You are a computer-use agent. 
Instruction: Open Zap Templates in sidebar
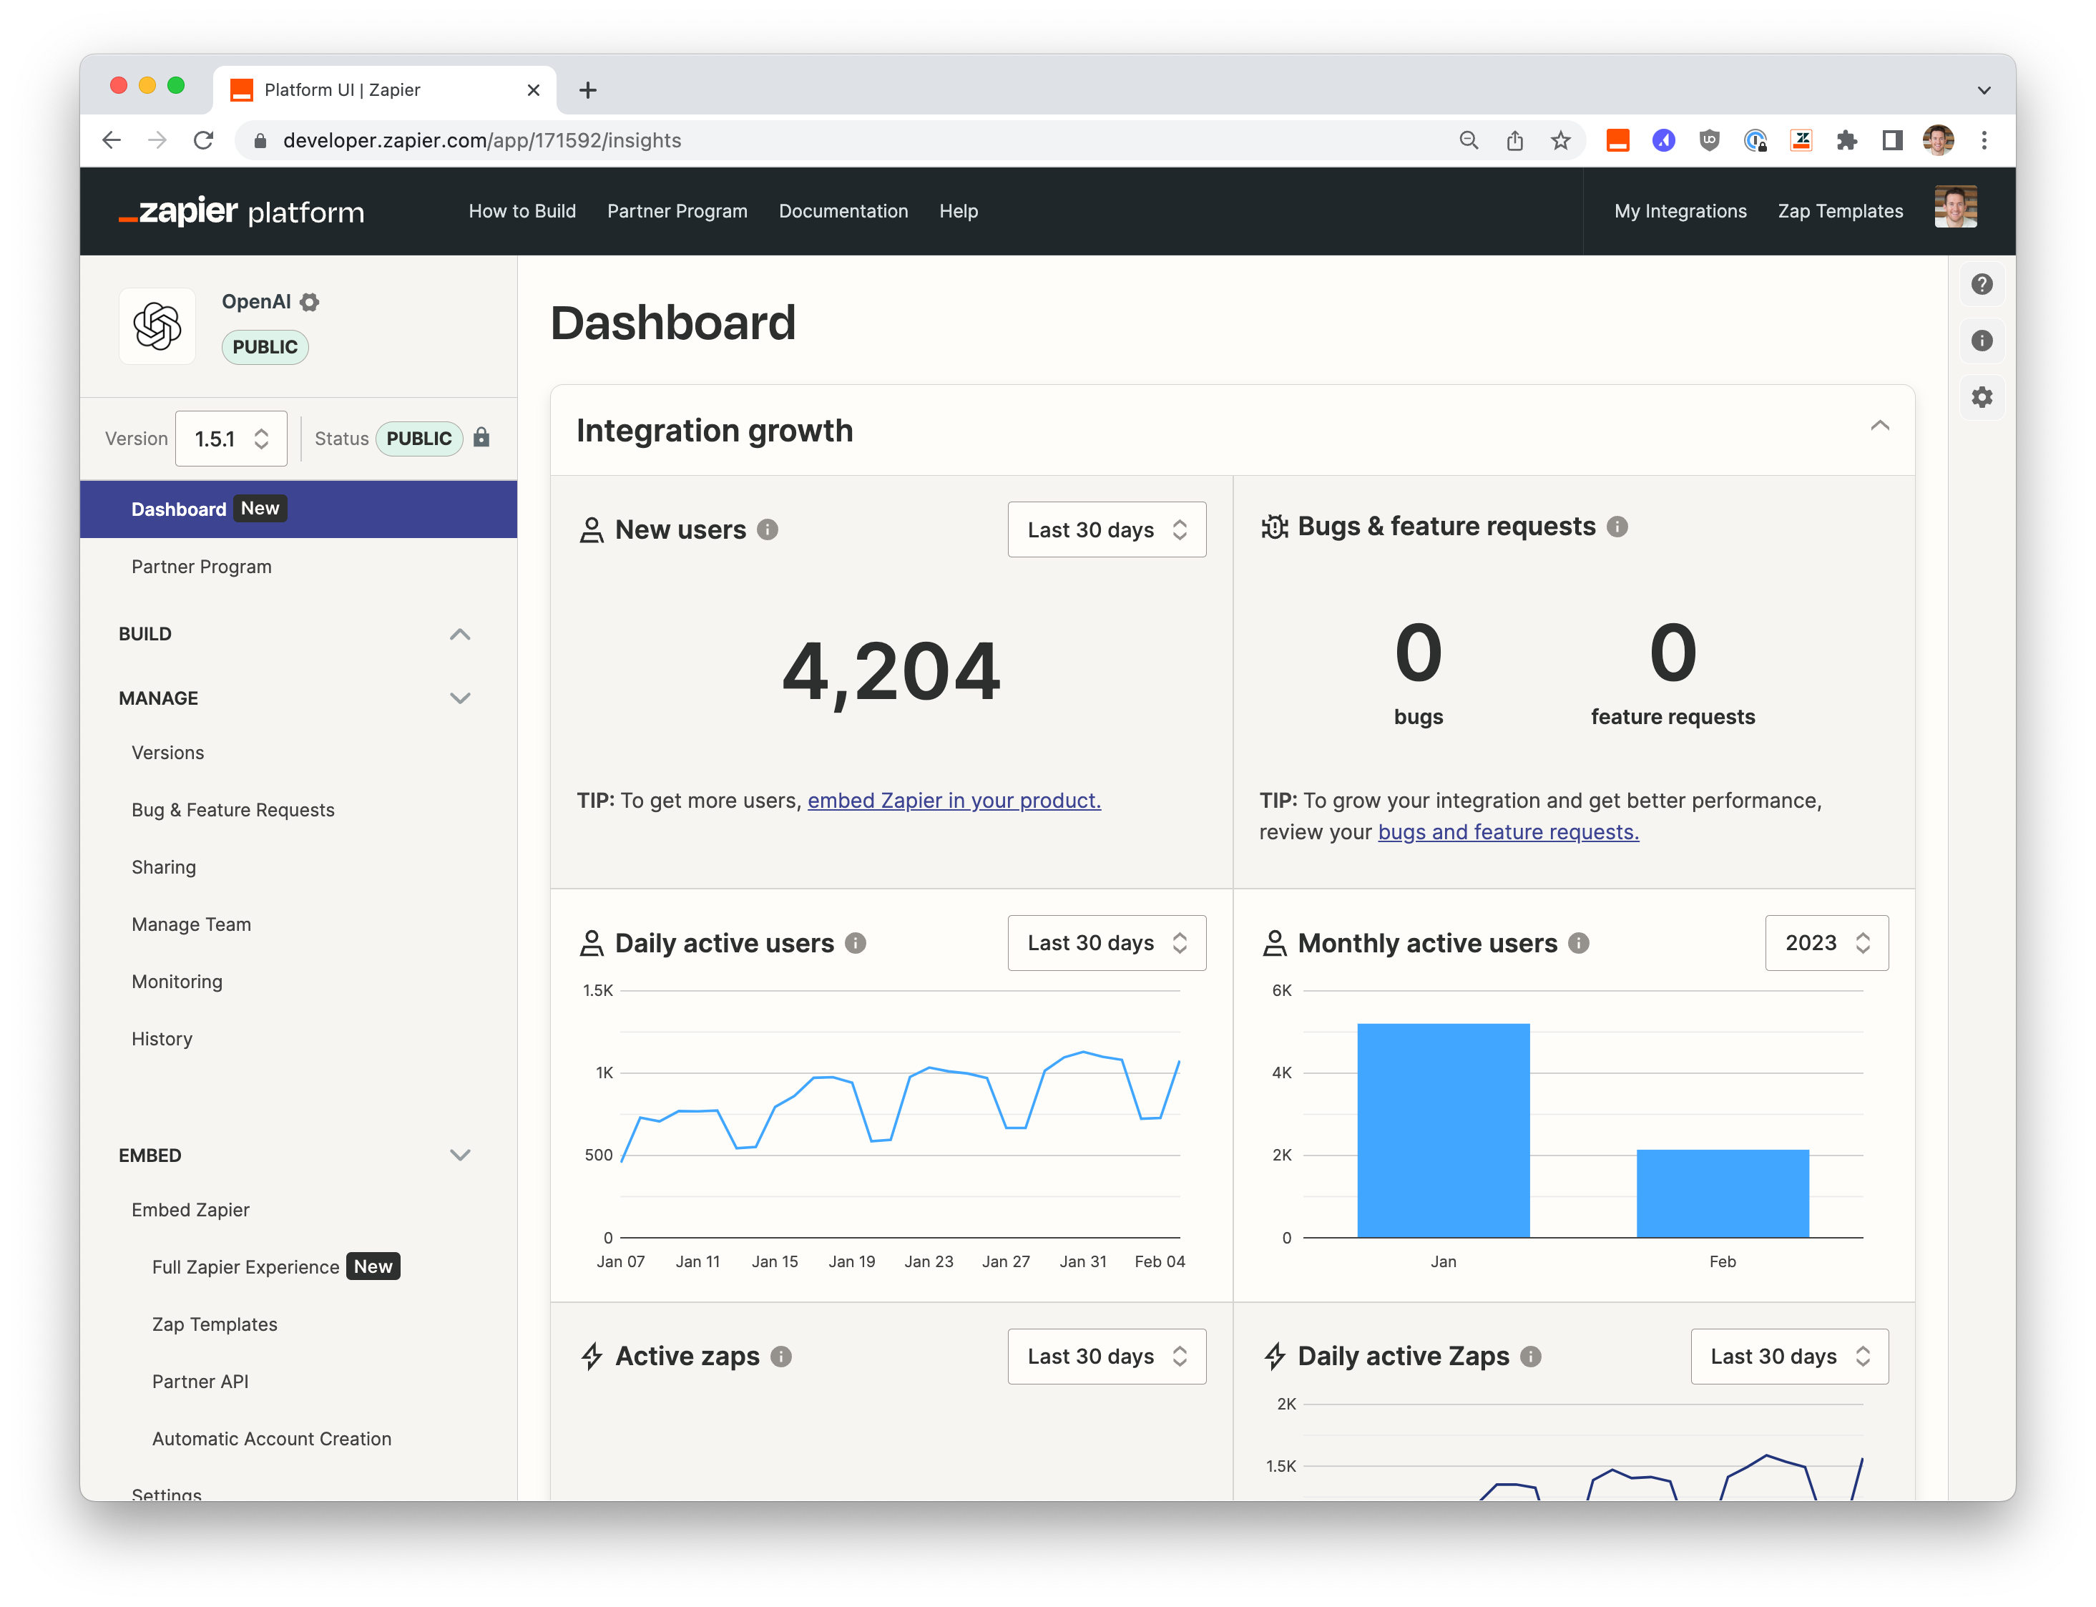[214, 1325]
